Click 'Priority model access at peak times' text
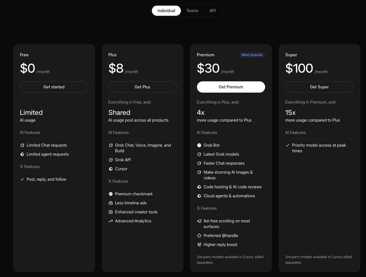 pyautogui.click(x=319, y=148)
